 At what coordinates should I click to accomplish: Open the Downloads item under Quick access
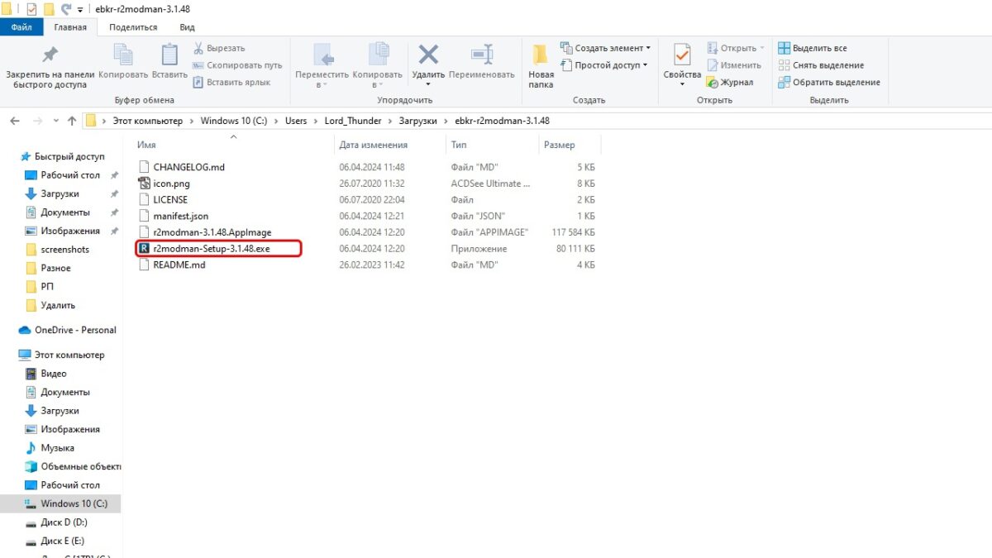click(60, 193)
